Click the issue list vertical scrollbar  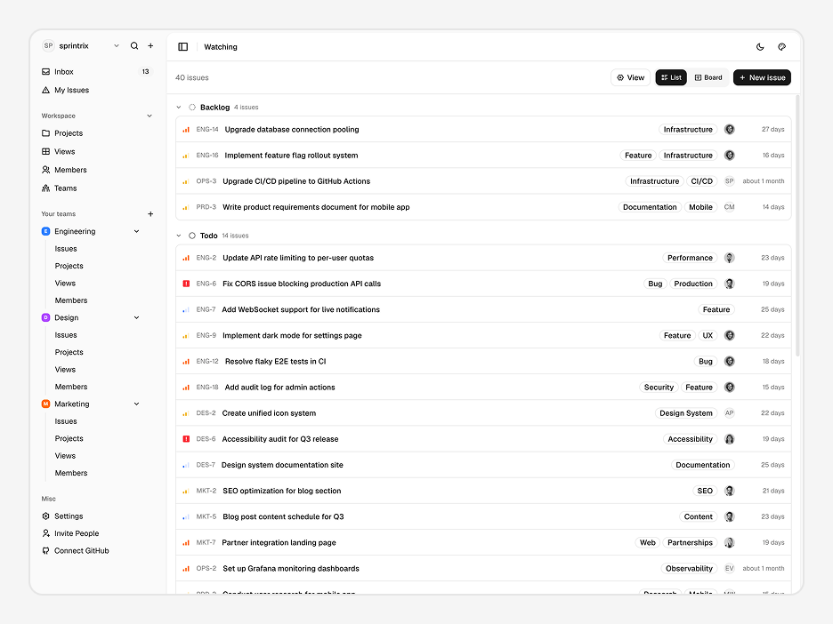pyautogui.click(x=797, y=226)
